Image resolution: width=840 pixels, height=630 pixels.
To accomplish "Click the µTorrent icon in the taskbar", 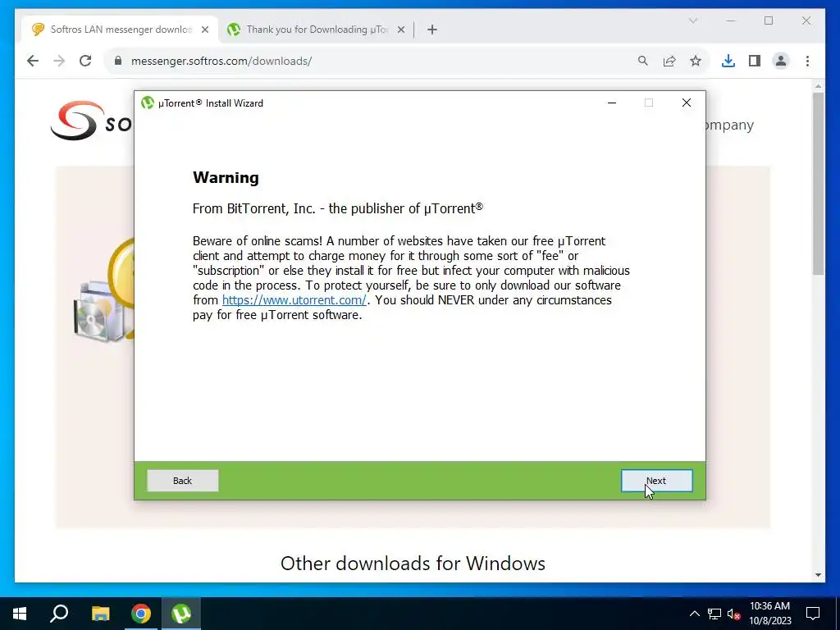I will click(x=181, y=614).
